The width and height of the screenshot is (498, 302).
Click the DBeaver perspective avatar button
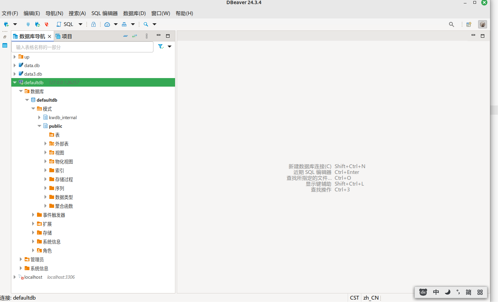[483, 24]
